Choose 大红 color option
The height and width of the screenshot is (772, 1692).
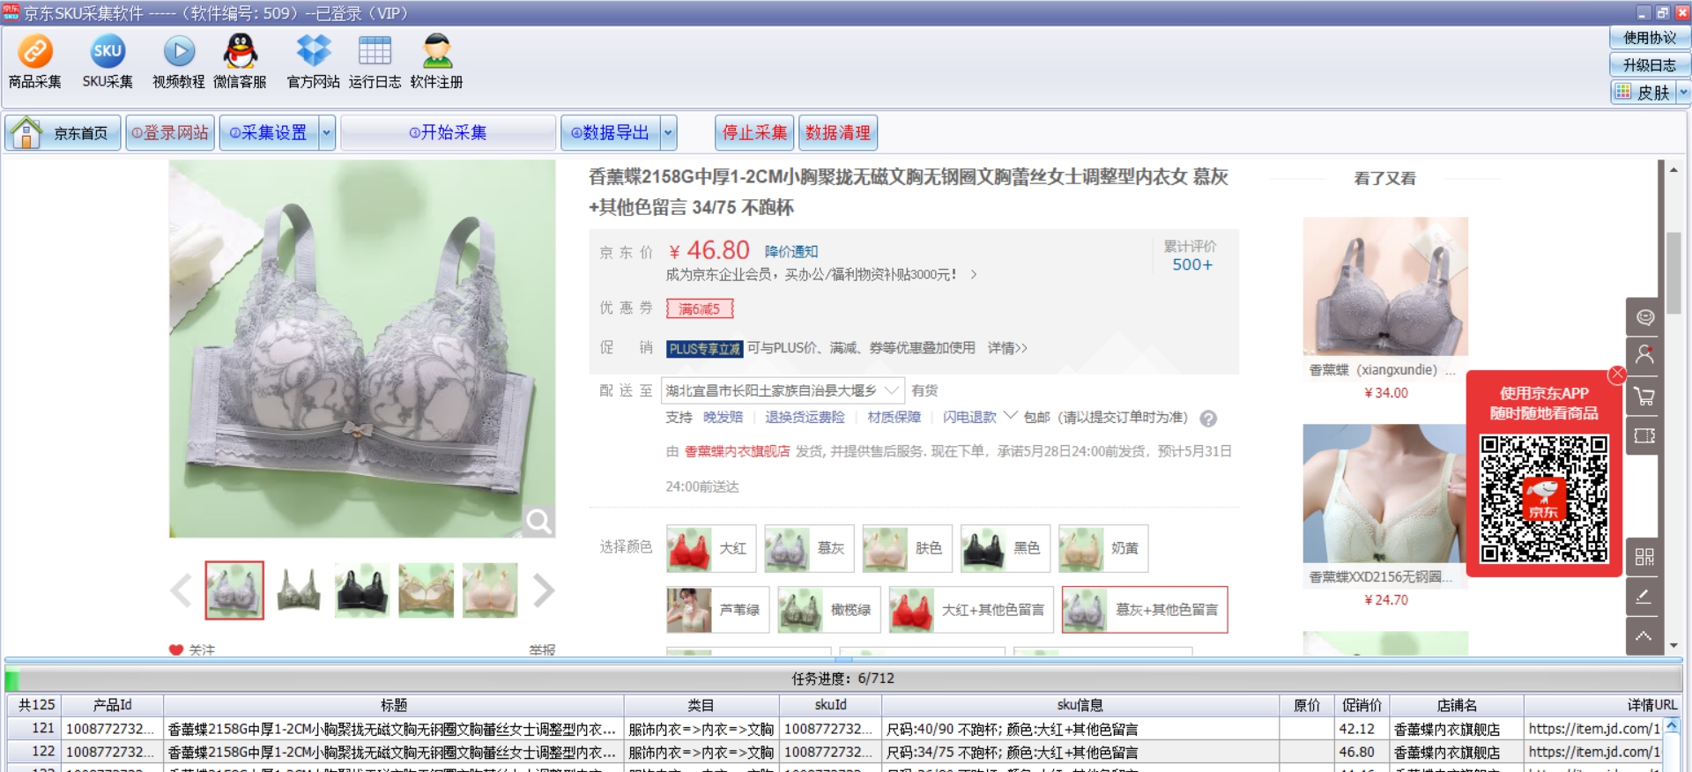(x=710, y=548)
